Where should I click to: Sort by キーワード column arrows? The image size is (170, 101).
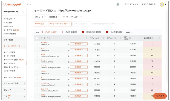click(86, 38)
